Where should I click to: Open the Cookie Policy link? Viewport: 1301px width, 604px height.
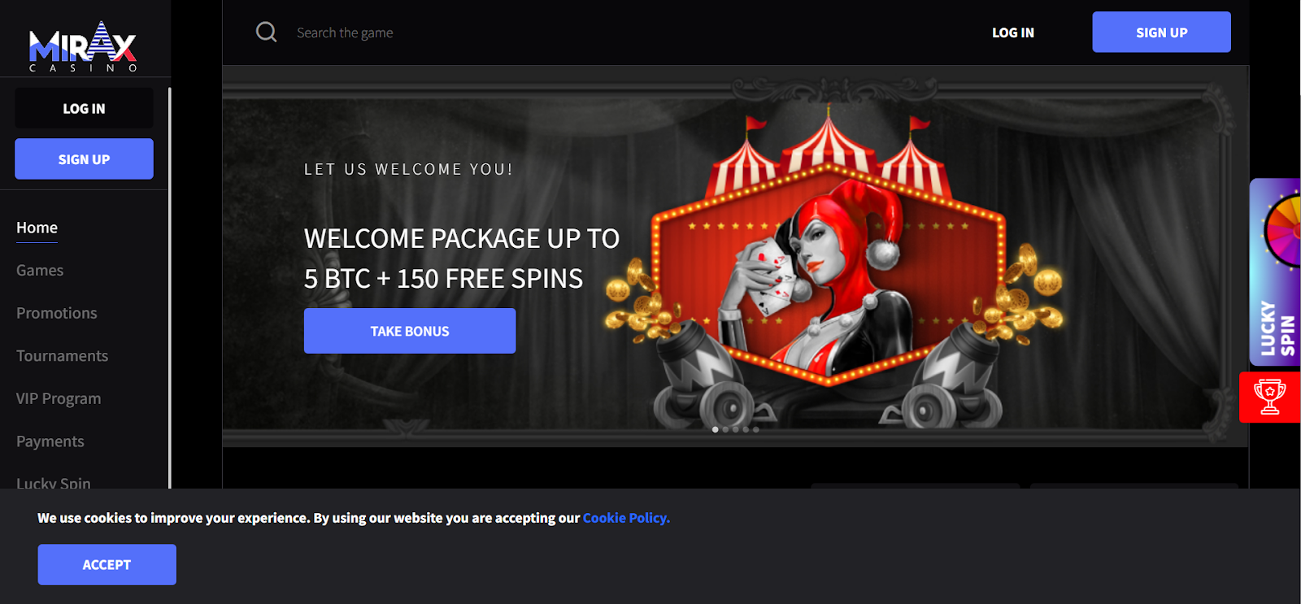(626, 518)
